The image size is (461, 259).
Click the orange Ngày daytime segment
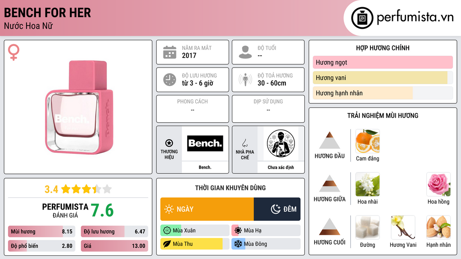pyautogui.click(x=207, y=209)
